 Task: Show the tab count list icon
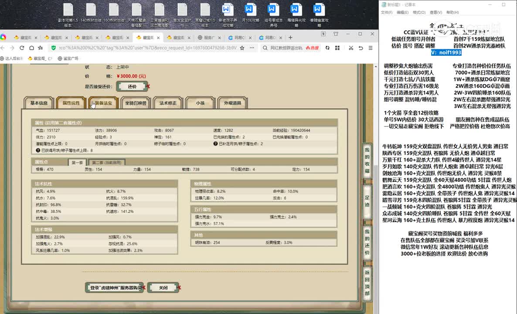323,34
